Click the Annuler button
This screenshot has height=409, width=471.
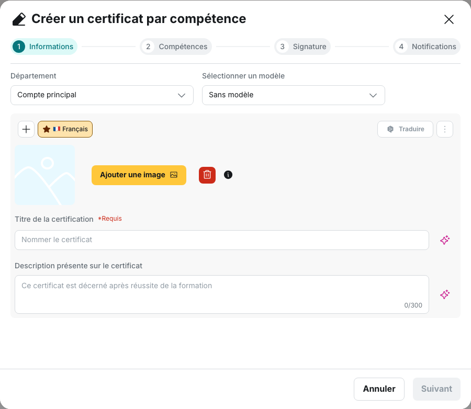click(x=379, y=389)
